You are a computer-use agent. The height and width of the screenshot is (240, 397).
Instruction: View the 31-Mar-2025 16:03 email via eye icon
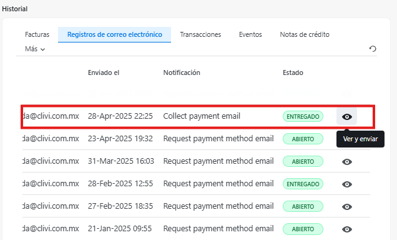click(x=347, y=162)
